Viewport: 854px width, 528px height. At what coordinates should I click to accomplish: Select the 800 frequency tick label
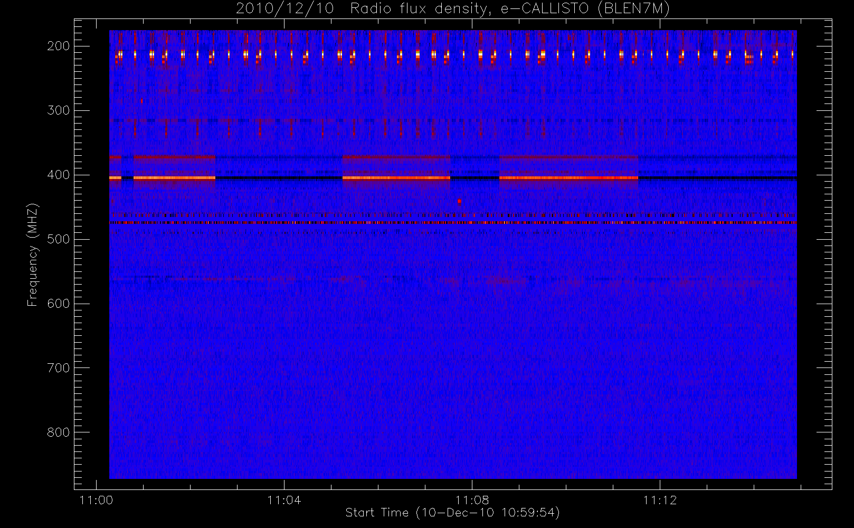pos(58,432)
